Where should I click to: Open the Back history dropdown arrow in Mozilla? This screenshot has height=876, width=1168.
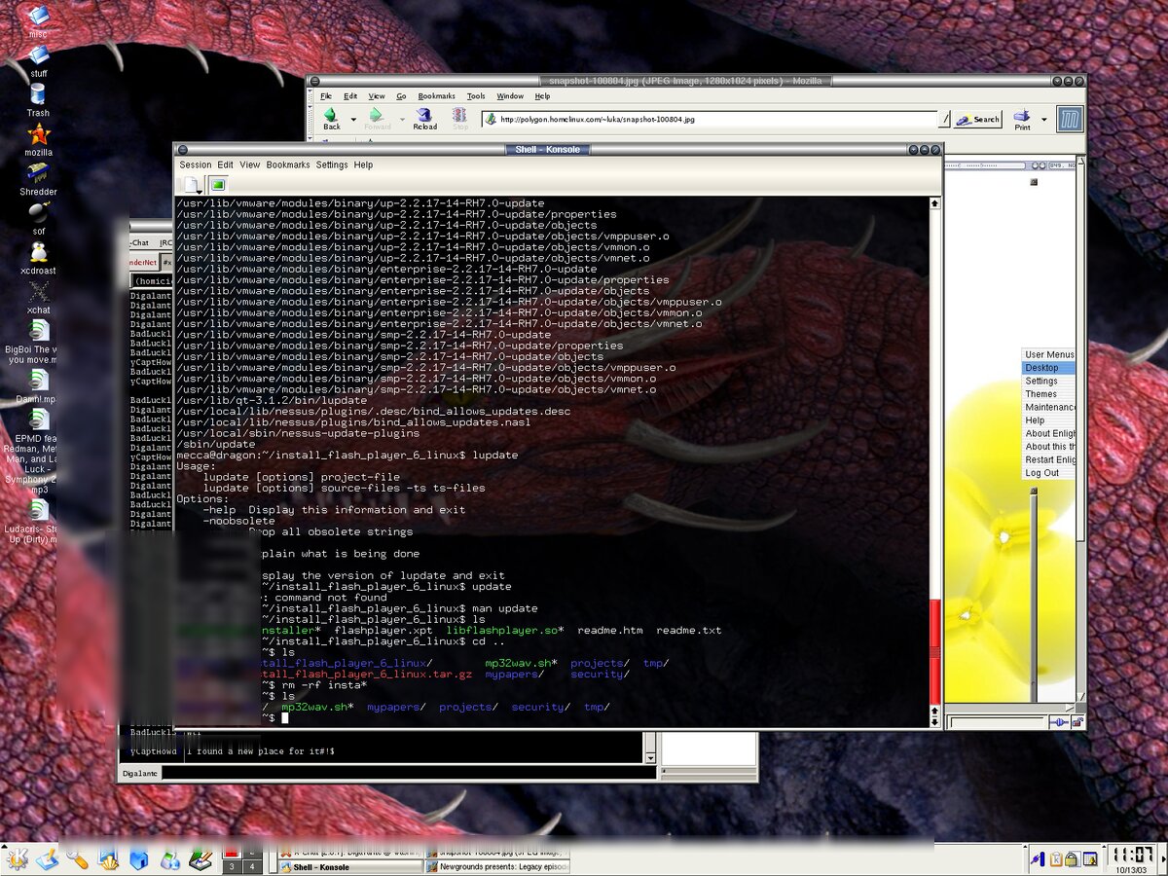(351, 120)
